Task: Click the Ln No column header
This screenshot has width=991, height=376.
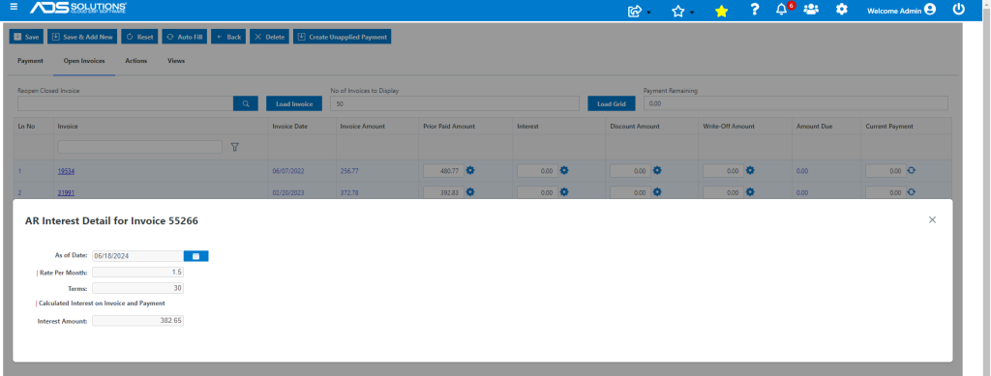Action: coord(26,127)
